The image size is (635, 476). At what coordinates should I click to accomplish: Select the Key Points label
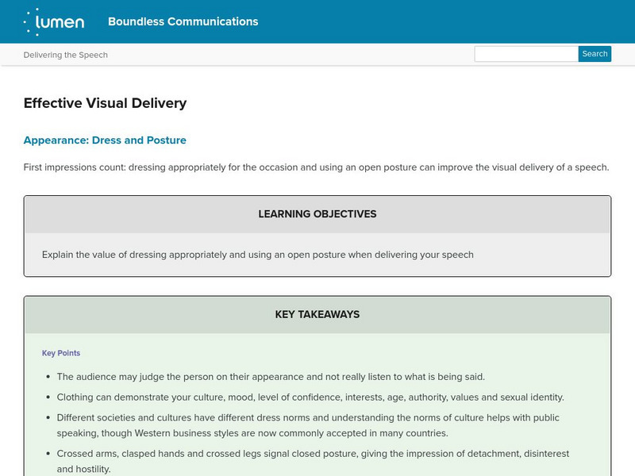61,353
